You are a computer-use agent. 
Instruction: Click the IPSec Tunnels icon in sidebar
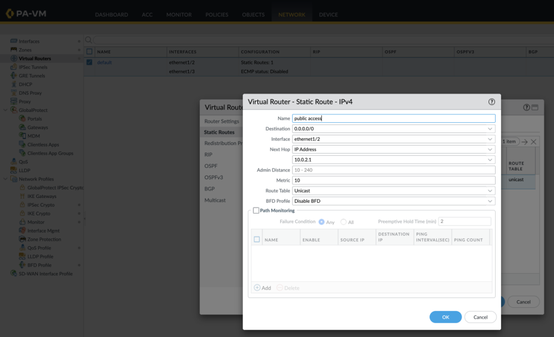pyautogui.click(x=14, y=67)
